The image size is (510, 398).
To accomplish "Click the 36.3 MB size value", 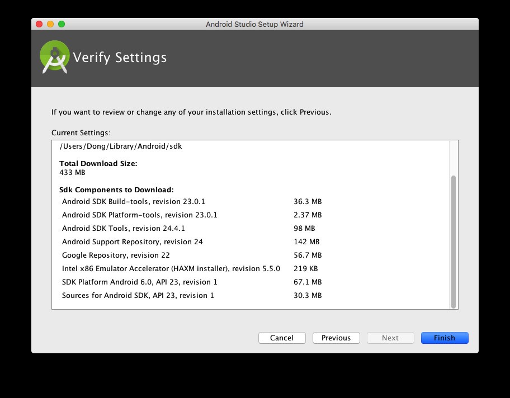I will (308, 202).
